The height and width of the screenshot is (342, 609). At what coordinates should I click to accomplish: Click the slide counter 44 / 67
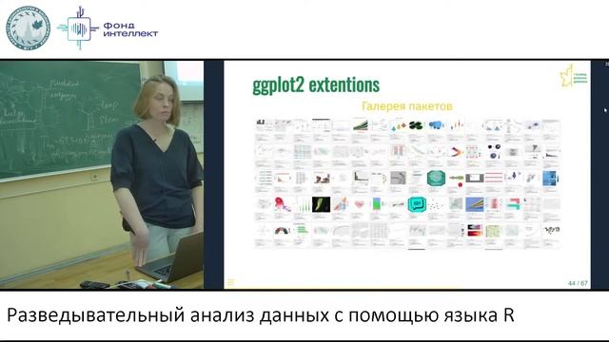click(578, 283)
